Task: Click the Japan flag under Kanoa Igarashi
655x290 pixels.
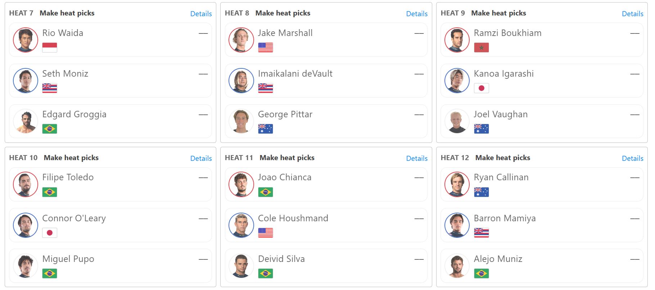Action: click(x=482, y=88)
